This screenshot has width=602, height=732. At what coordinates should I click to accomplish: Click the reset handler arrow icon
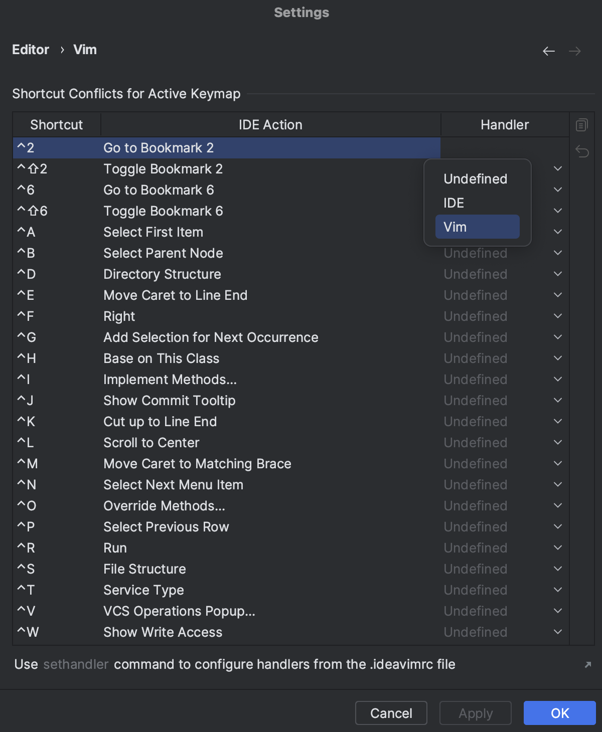point(581,151)
